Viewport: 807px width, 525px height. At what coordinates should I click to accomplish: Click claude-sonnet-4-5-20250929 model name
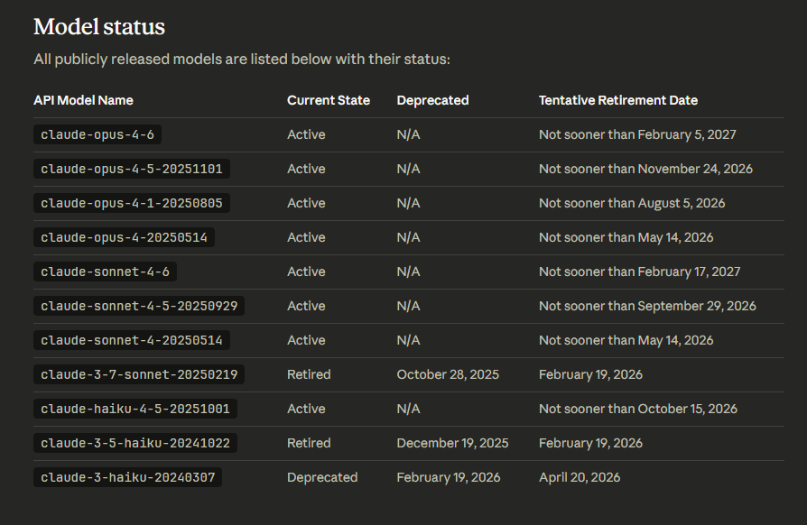click(x=139, y=306)
